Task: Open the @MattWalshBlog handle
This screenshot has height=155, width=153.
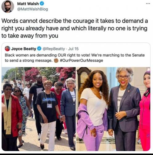Action: point(33,9)
